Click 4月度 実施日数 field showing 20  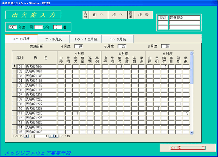78,46
